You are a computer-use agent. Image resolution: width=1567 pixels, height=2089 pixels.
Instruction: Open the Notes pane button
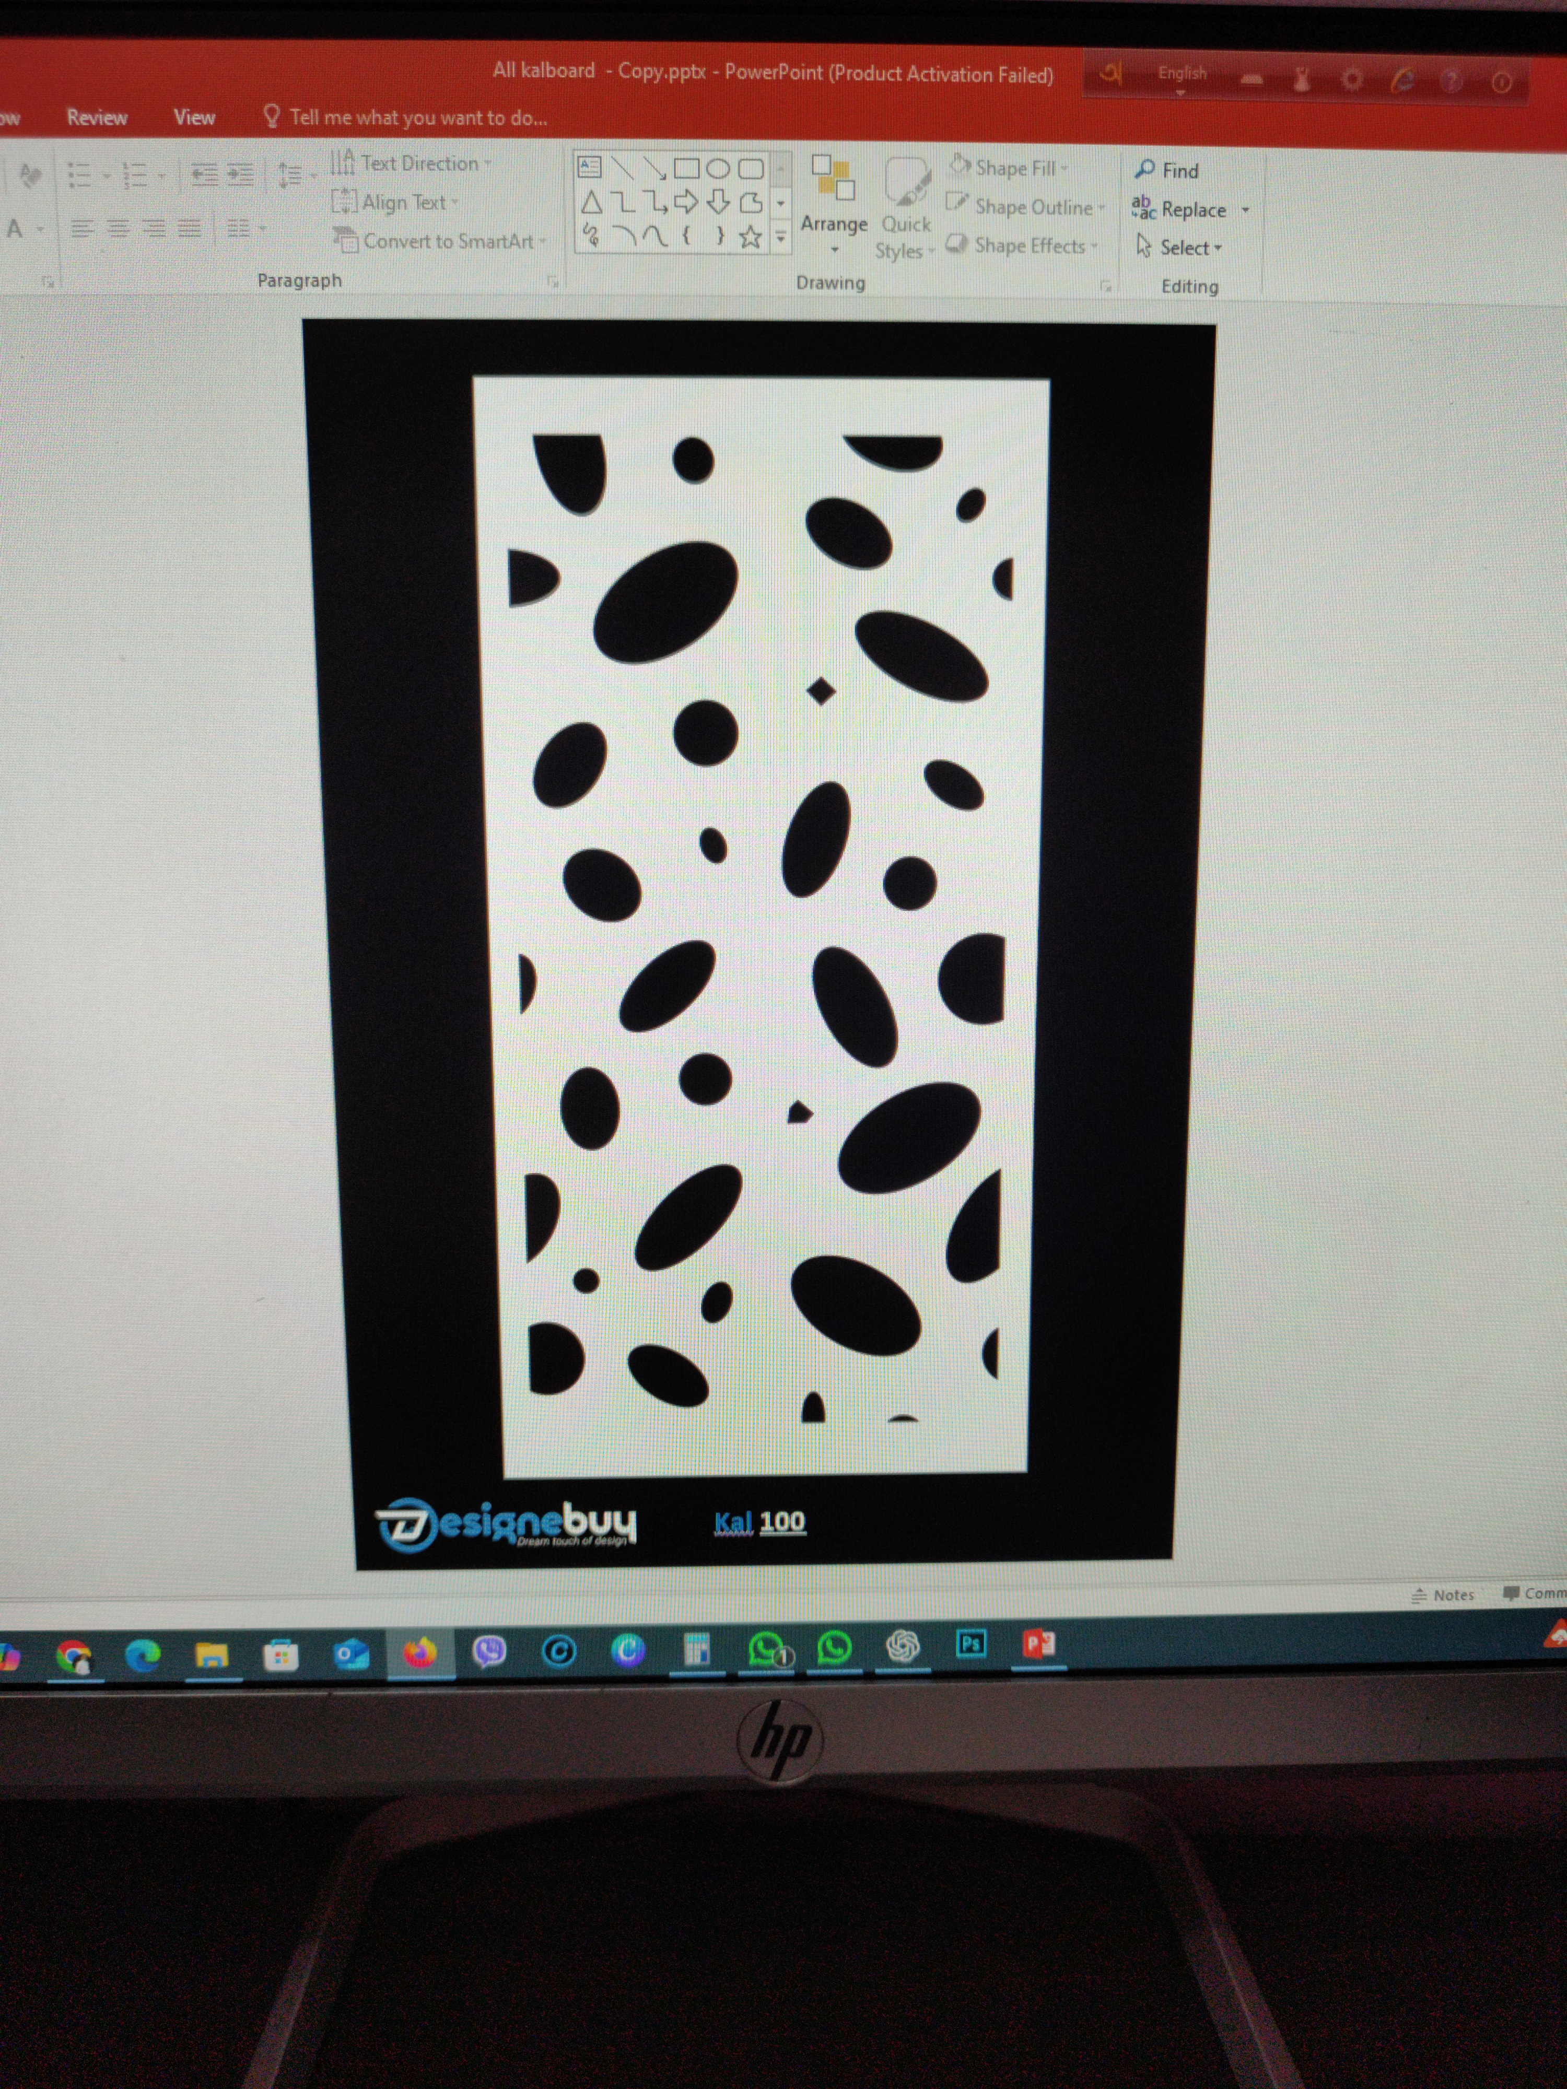[1442, 1595]
